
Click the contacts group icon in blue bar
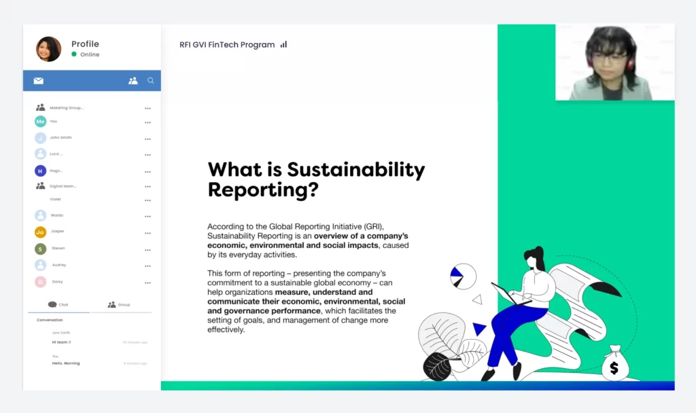coord(133,81)
